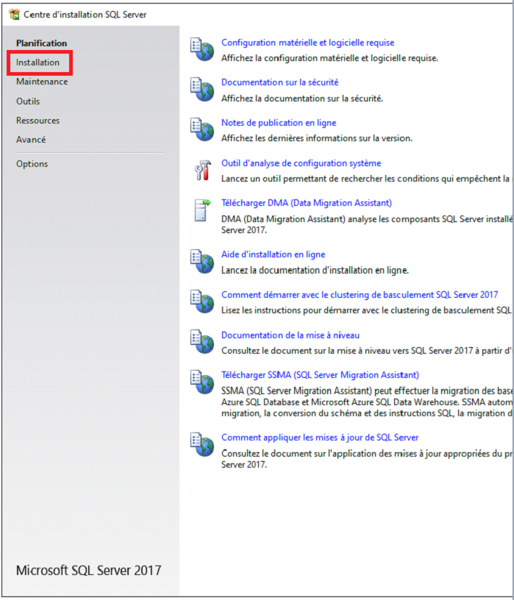This screenshot has height=600, width=514.
Task: Click the hammer and wrench tools icon
Action: 202,171
